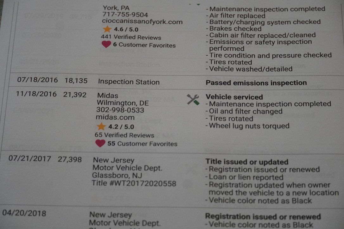Click the 717-755-9504 phone number
Viewport: 344px width, 229px height.
(125, 15)
